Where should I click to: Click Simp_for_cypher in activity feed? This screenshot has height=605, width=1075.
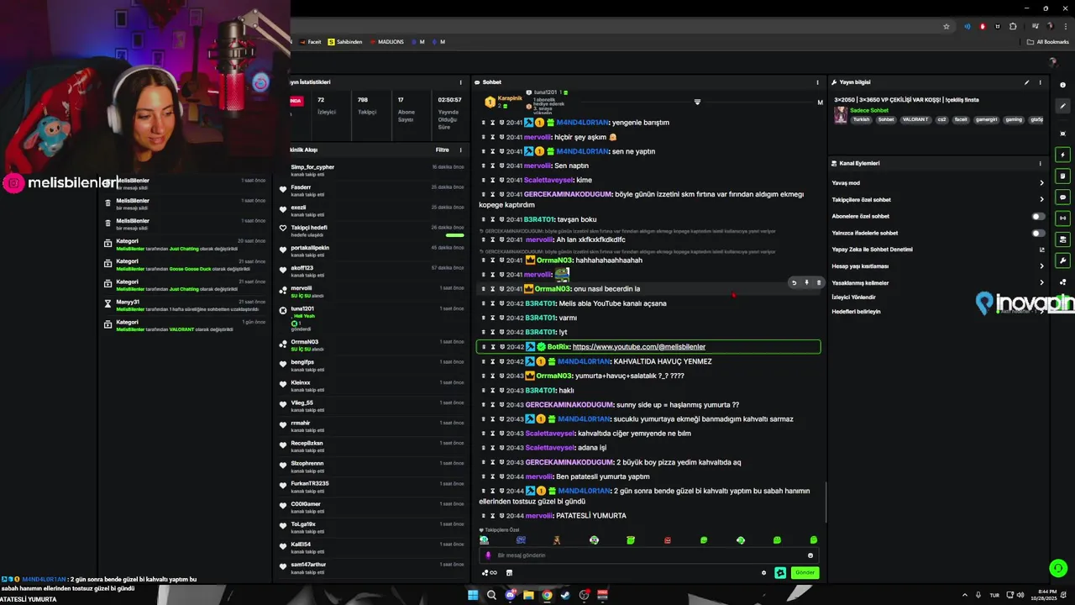312,166
